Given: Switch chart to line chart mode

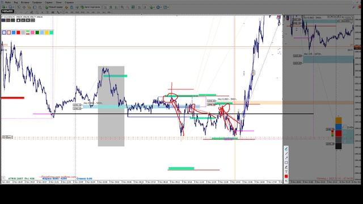Looking at the screenshot, I should click(x=116, y=7).
